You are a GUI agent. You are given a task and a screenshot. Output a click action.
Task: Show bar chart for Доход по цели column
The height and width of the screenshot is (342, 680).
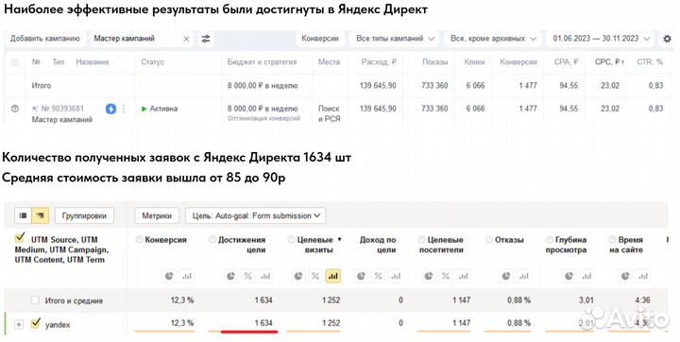(x=396, y=276)
